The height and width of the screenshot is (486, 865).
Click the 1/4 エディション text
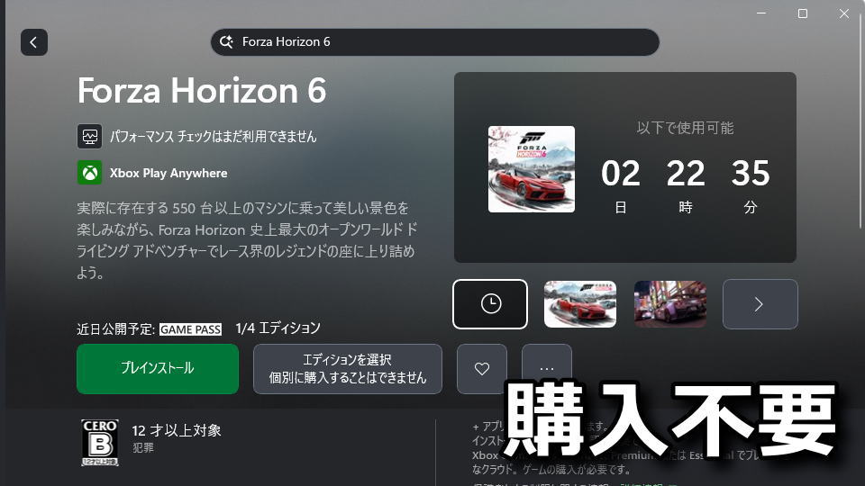click(x=278, y=328)
